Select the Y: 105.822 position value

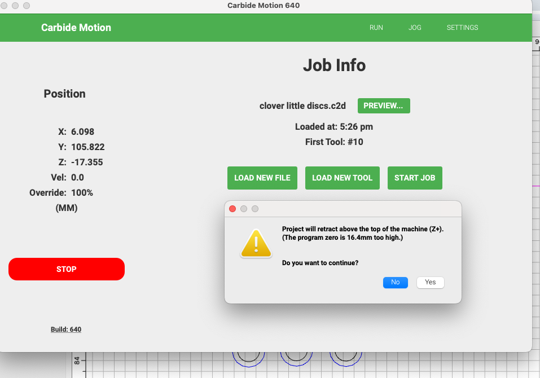click(x=81, y=147)
